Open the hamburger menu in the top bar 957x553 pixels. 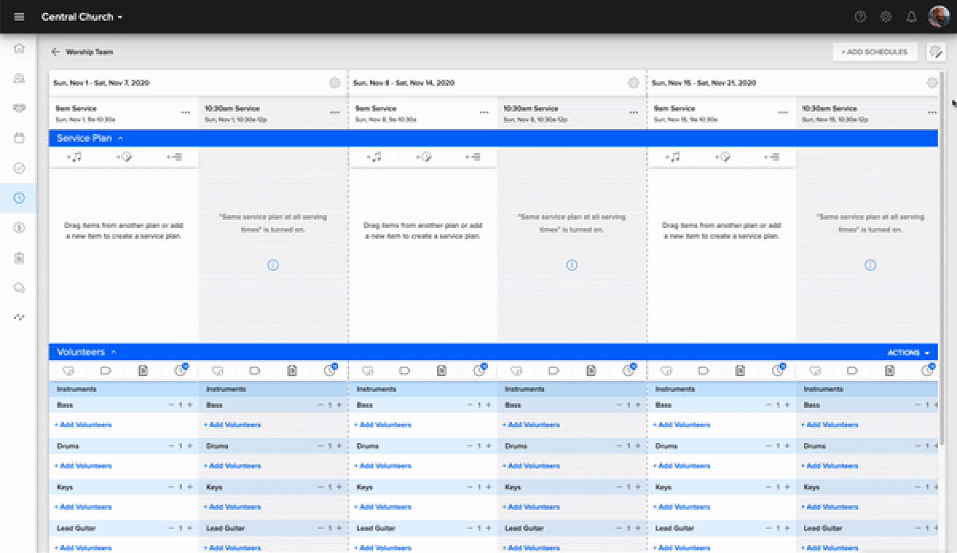click(x=18, y=16)
